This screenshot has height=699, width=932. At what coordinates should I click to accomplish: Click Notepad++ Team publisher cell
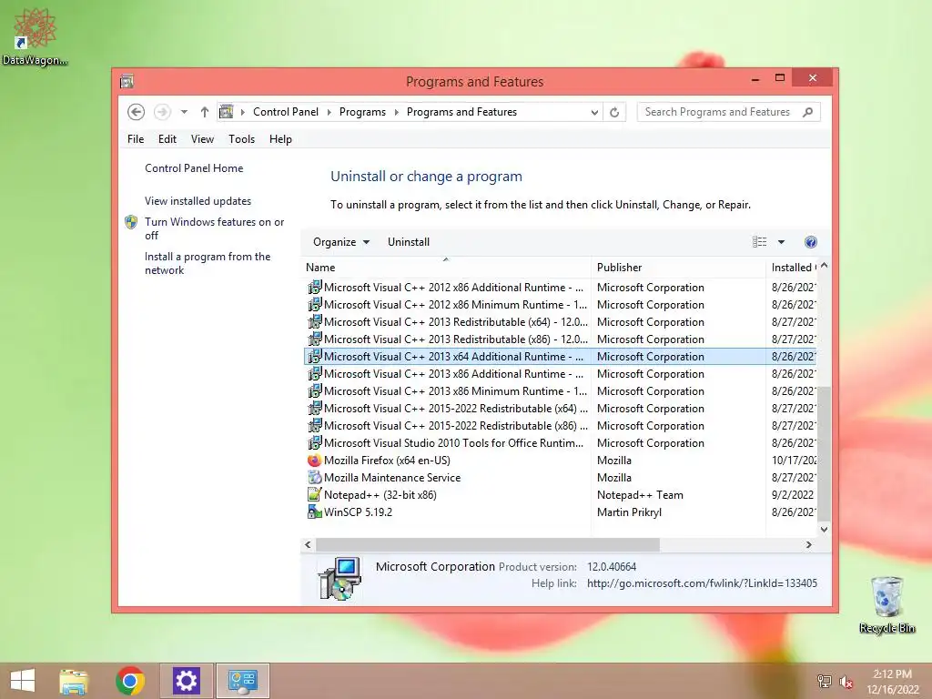(640, 494)
